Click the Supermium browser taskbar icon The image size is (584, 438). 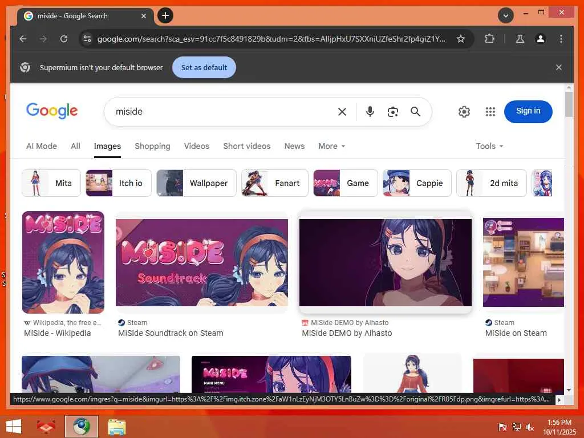81,427
